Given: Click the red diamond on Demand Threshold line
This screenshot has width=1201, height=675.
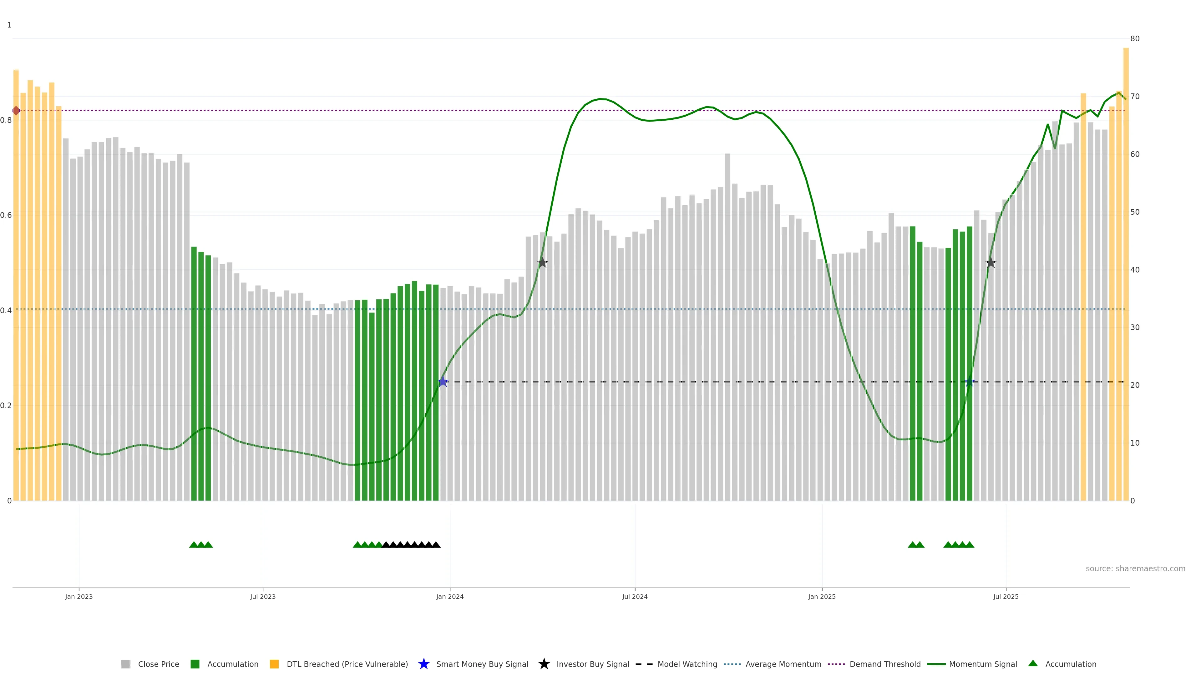Looking at the screenshot, I should point(16,111).
